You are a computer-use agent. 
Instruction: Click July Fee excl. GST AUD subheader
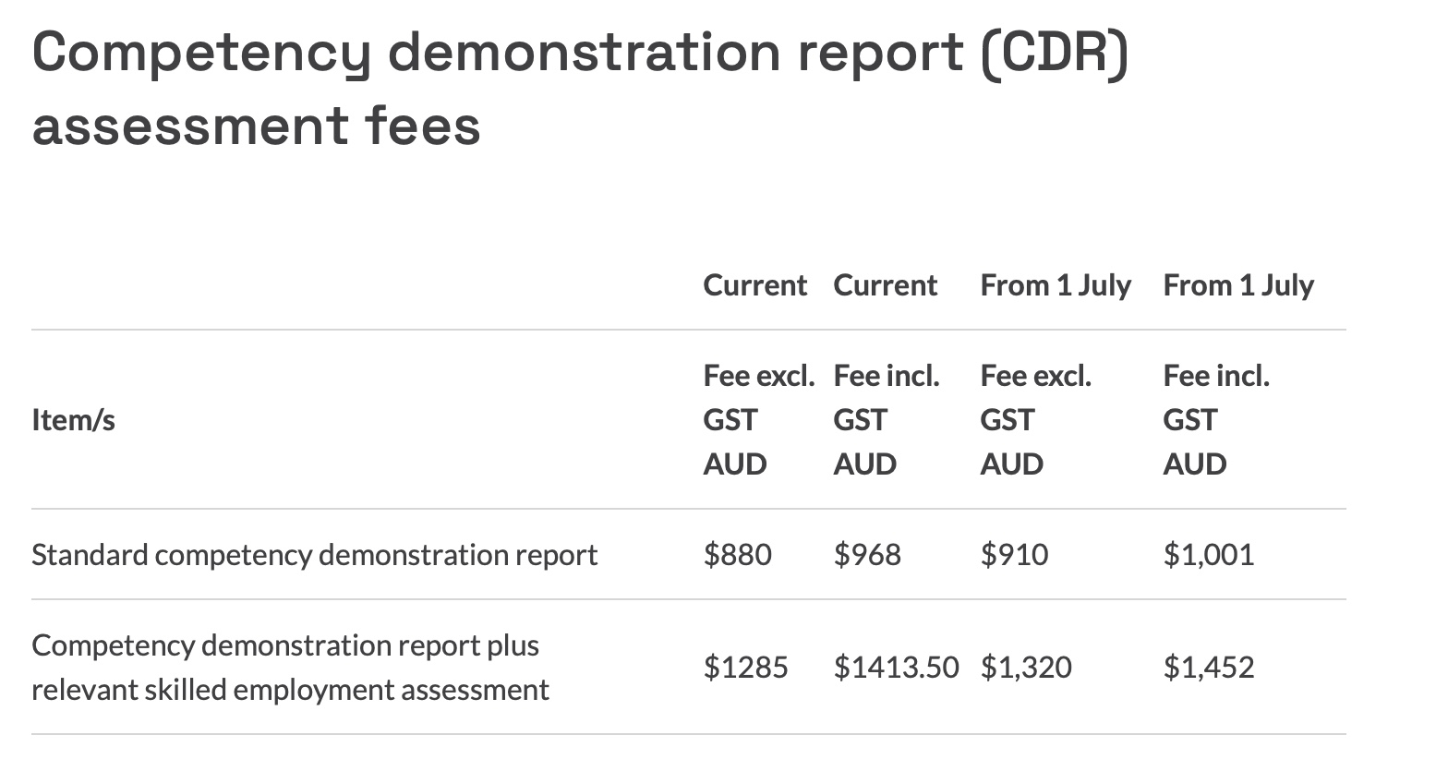click(x=1035, y=420)
